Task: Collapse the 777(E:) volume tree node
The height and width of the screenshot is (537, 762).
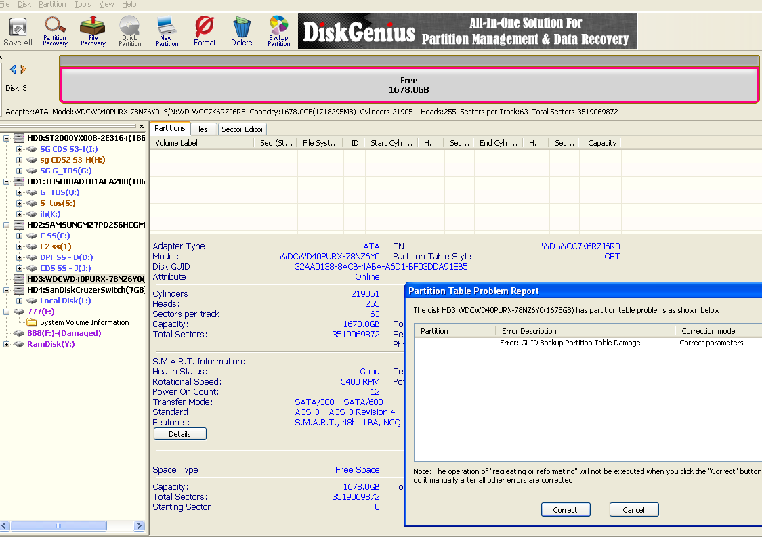Action: coord(7,312)
